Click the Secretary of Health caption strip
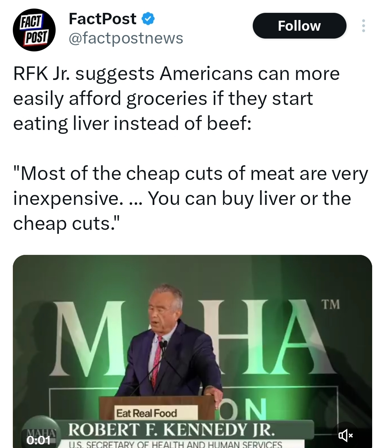 coord(175,444)
